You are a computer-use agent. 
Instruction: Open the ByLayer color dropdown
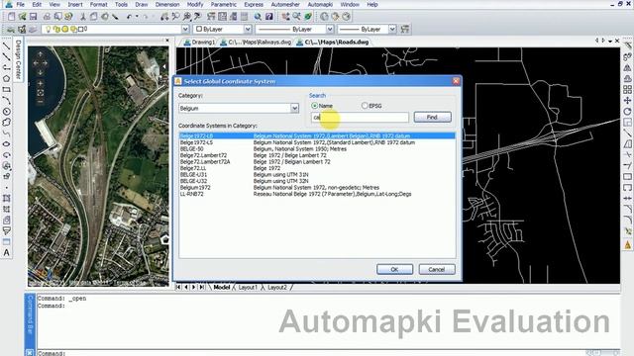(248, 29)
